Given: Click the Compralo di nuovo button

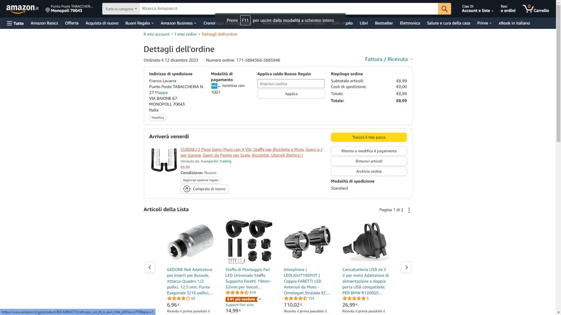Looking at the screenshot, I should (x=205, y=189).
